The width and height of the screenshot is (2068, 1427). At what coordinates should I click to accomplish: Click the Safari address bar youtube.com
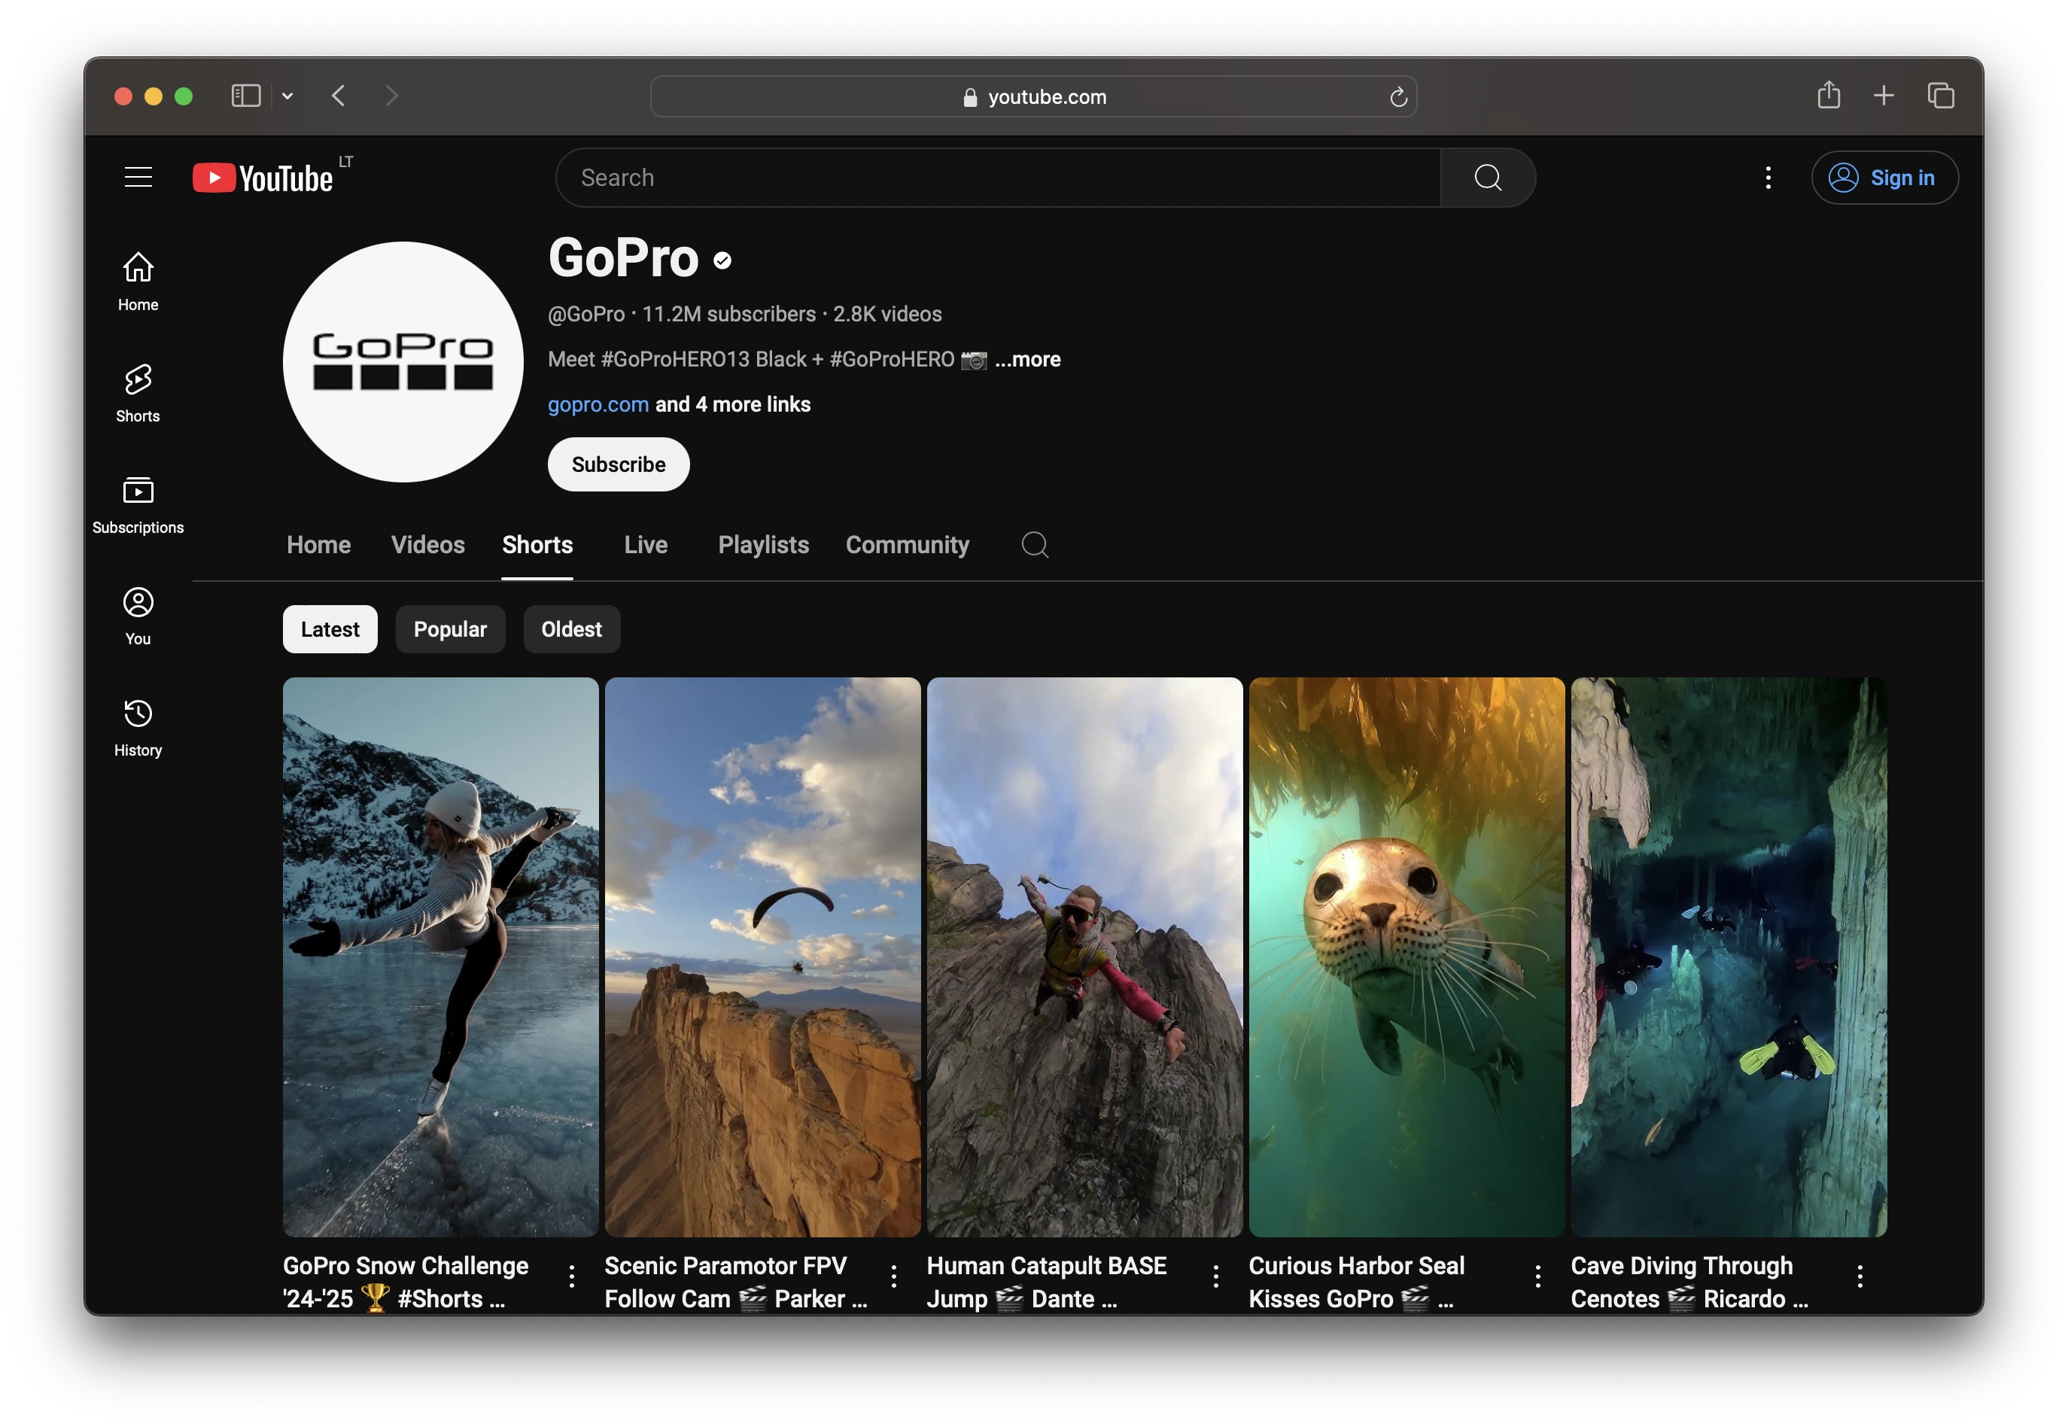(x=1032, y=96)
